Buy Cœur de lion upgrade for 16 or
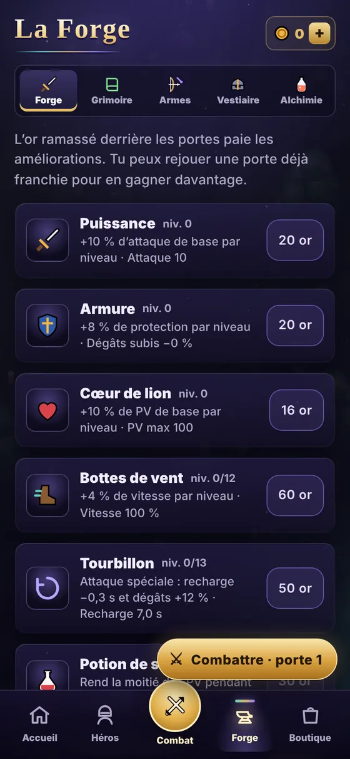350x759 pixels. point(296,410)
